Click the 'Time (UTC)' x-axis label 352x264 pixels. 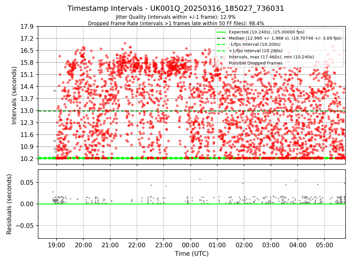pyautogui.click(x=192, y=254)
